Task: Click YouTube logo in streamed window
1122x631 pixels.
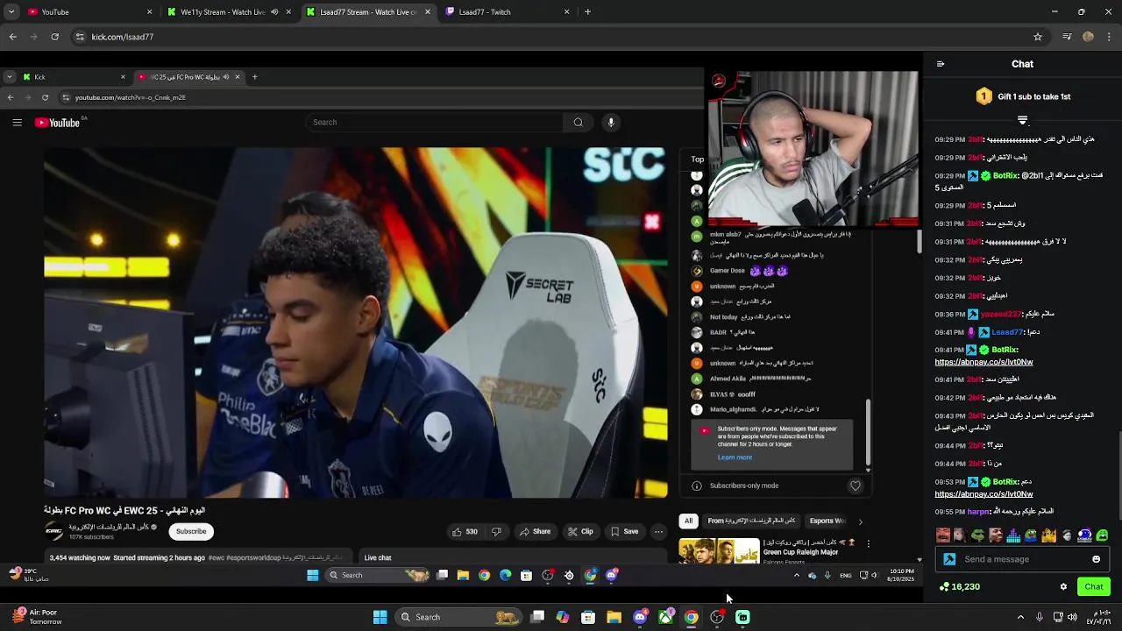Action: (x=57, y=123)
